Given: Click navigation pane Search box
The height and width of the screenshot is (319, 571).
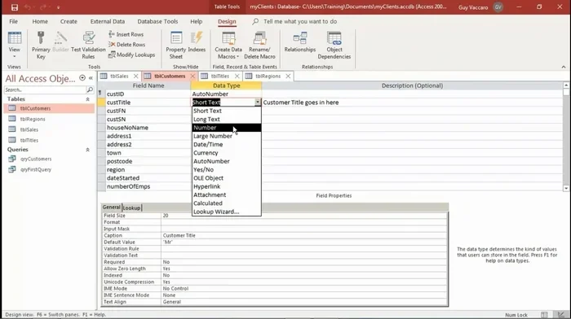Looking at the screenshot, I should pyautogui.click(x=45, y=90).
